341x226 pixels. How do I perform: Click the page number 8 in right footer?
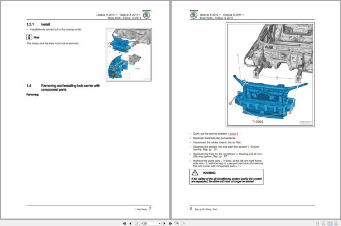coord(191,208)
